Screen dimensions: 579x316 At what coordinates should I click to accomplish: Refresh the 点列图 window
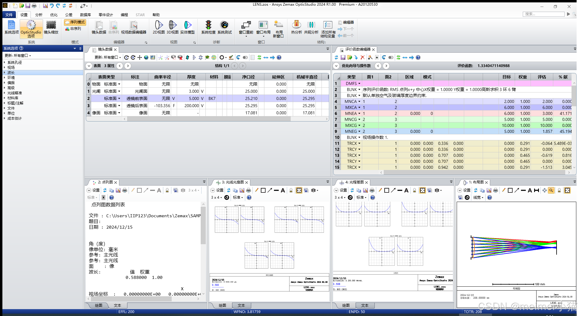[x=105, y=190]
